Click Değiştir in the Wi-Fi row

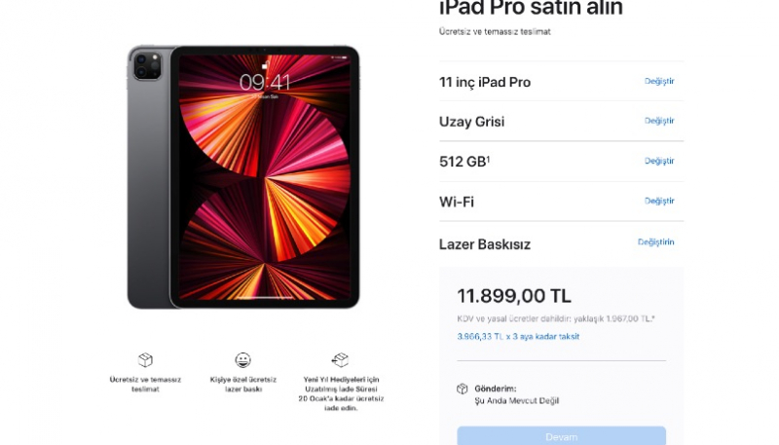(x=659, y=201)
